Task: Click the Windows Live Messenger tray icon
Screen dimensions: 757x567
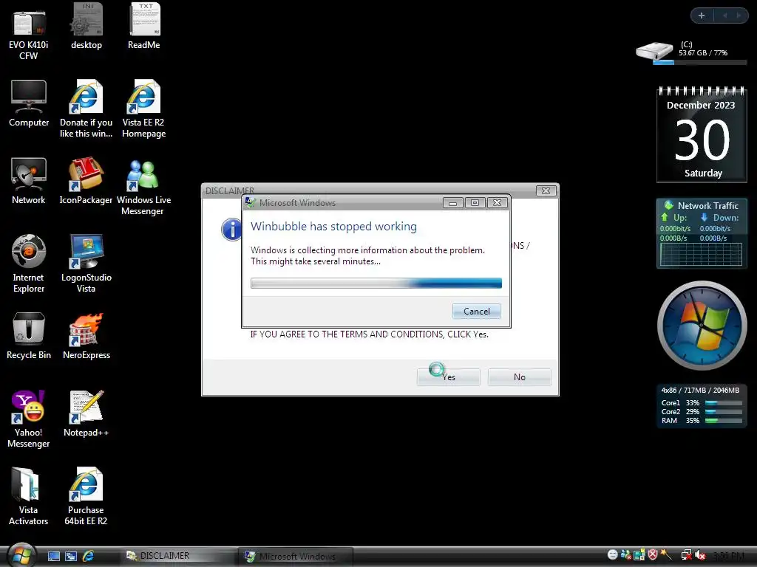Action: [625, 555]
